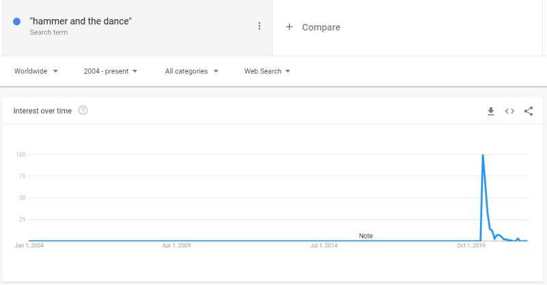
Task: Edit the "hammer and the dance" search term
Action: click(x=81, y=21)
